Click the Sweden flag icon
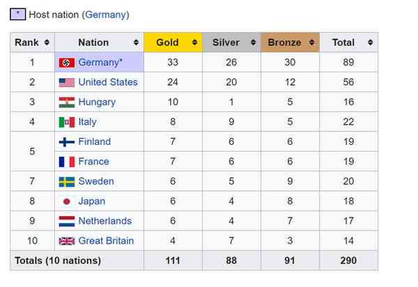418x287 pixels. coord(67,182)
